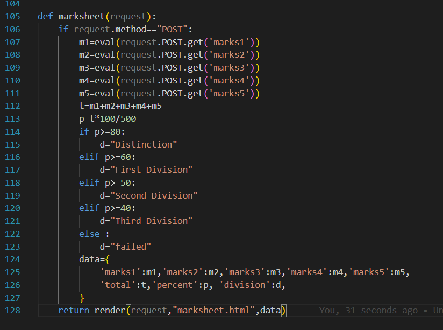Click the 'def' keyword on line 105
This screenshot has width=443, height=330.
[45, 16]
